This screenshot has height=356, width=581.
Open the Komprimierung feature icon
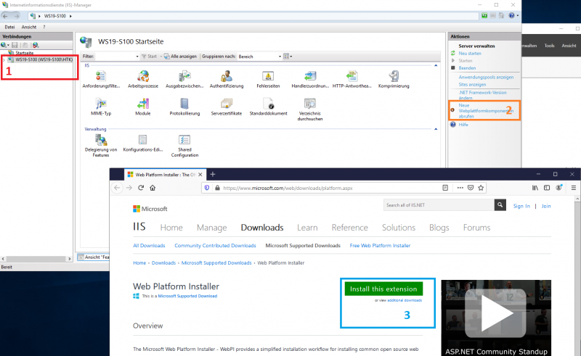(394, 77)
